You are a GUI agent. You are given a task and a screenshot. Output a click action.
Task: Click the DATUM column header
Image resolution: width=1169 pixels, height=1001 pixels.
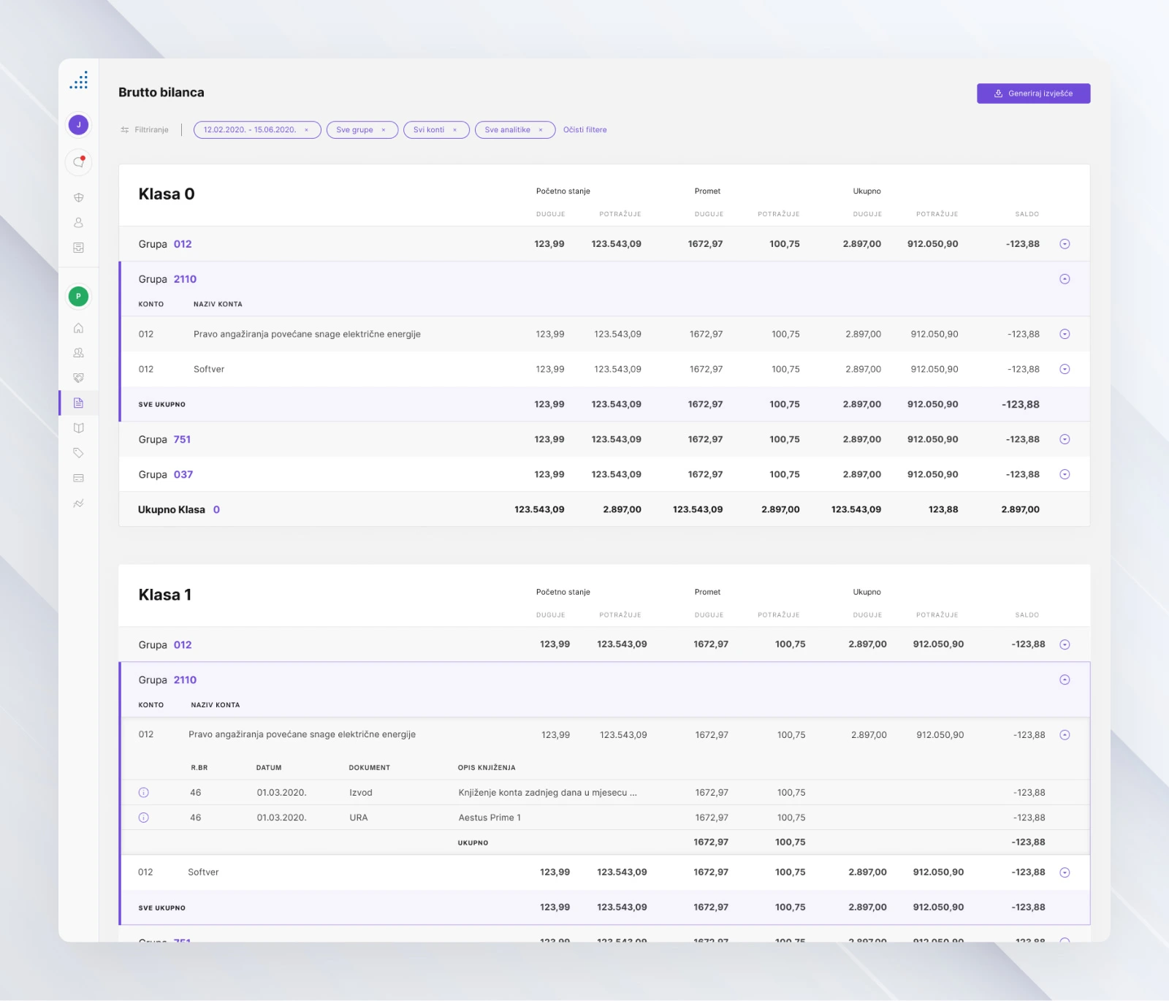point(269,768)
